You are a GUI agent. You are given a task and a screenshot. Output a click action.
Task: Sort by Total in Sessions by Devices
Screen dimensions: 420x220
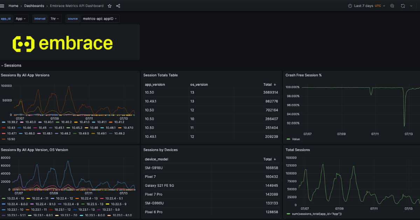coord(269,159)
